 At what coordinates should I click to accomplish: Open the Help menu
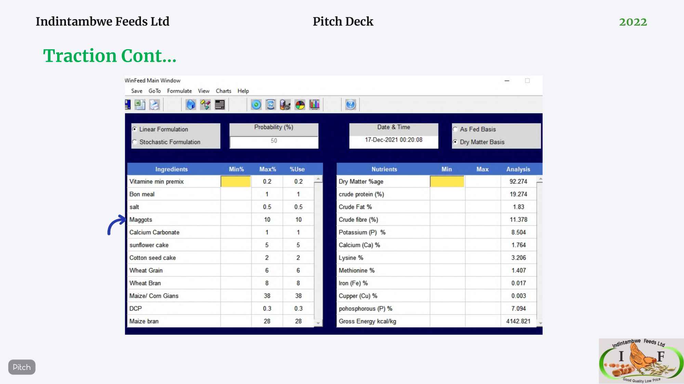243,91
